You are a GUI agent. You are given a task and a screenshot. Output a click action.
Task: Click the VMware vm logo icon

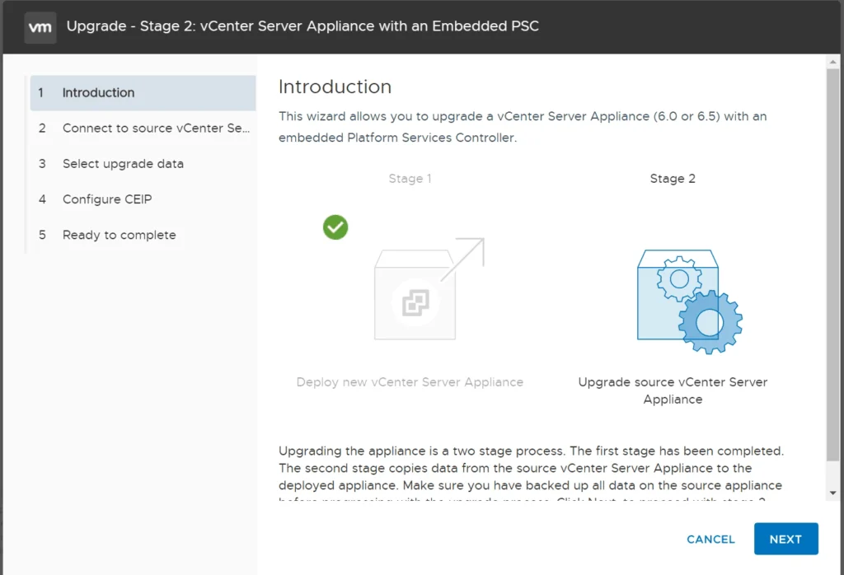40,27
